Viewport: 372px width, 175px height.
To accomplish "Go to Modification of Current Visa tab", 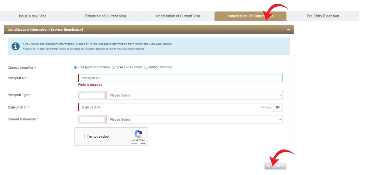I will click(x=177, y=16).
